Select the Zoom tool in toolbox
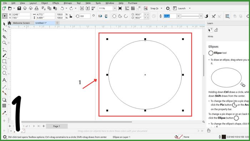The width and height of the screenshot is (250, 141). coord(4,43)
